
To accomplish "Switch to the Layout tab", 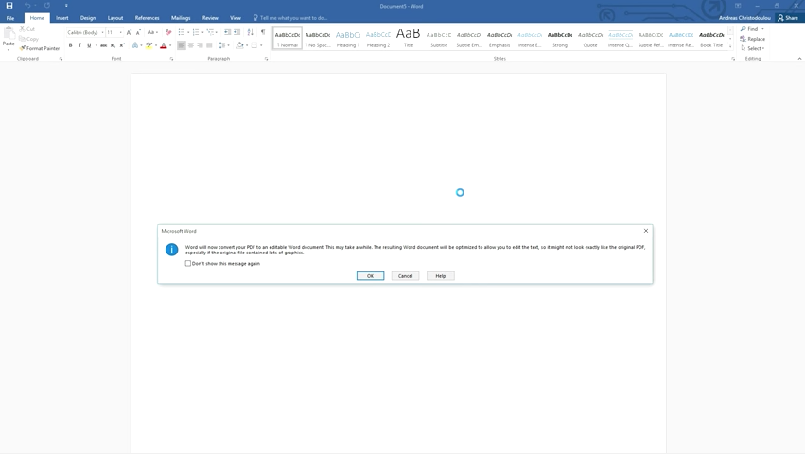I will pos(114,18).
